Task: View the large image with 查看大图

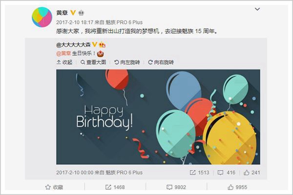Action: click(x=93, y=62)
